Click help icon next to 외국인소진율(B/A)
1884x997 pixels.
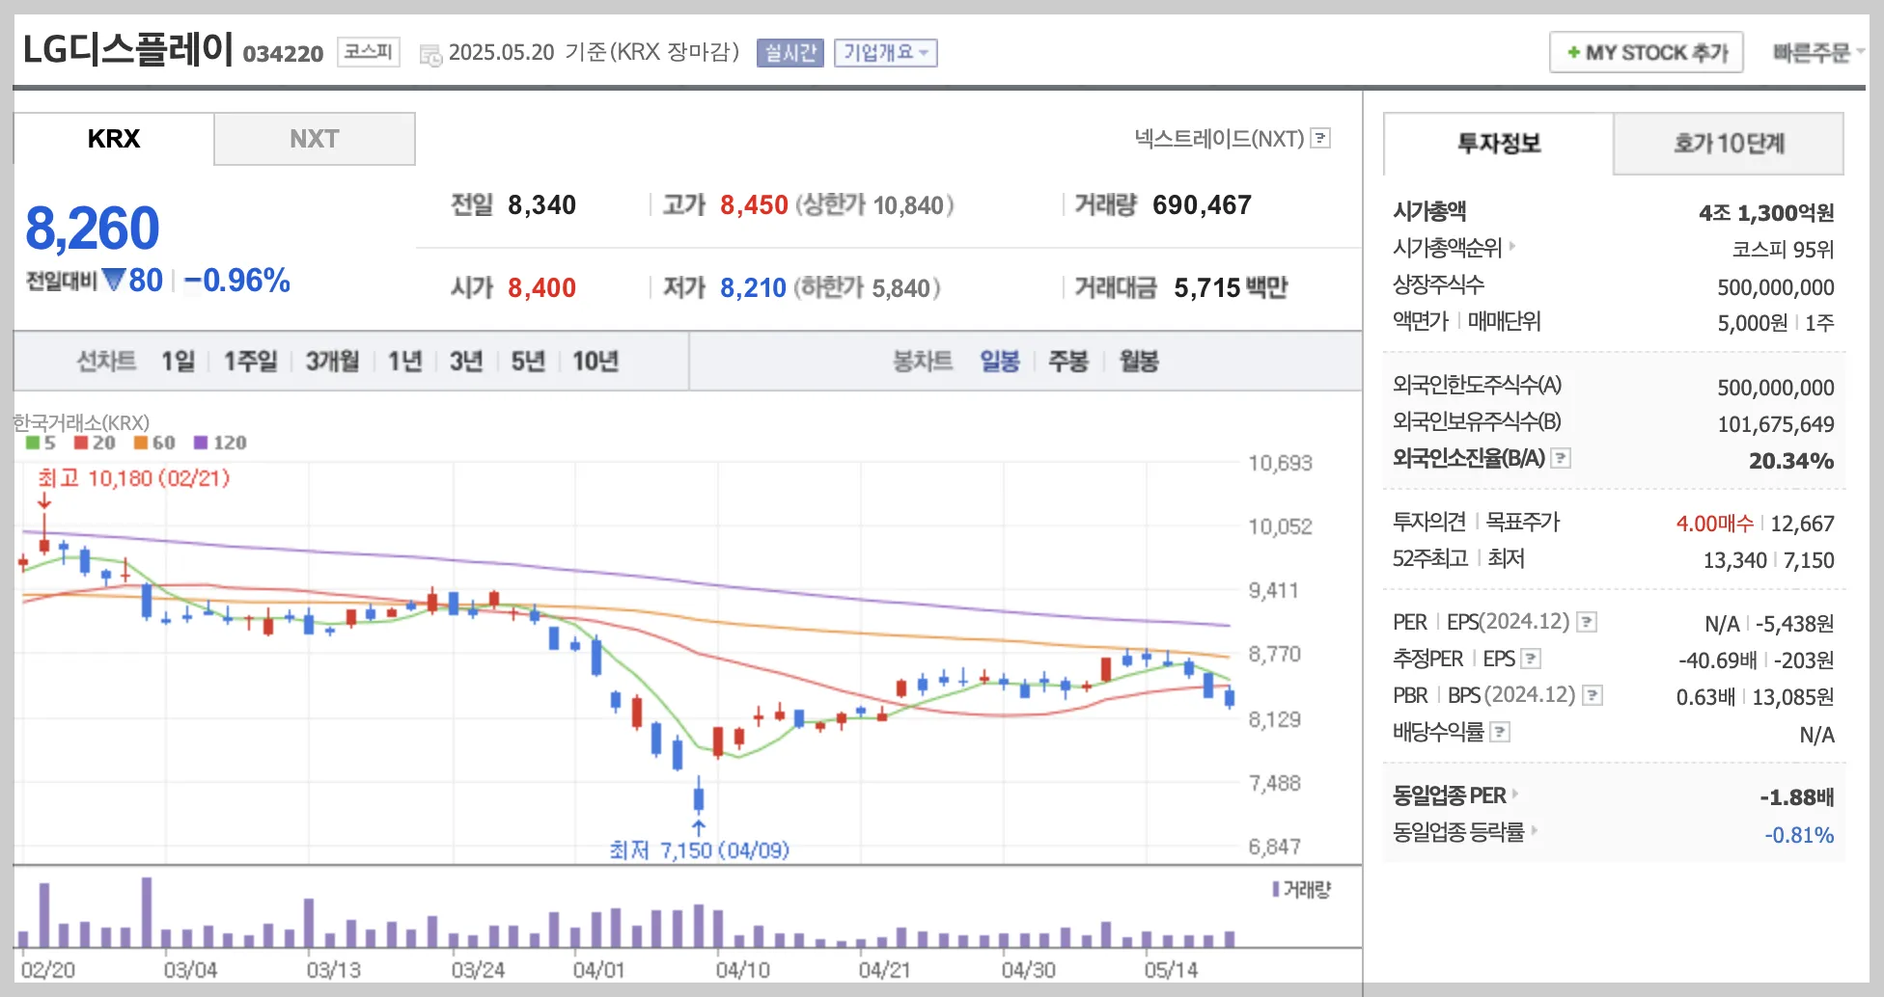click(x=1561, y=459)
